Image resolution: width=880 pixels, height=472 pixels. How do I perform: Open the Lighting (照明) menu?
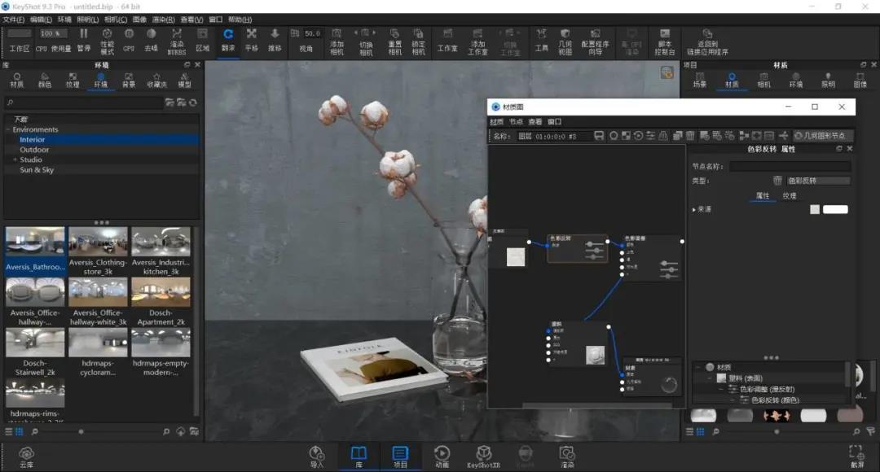87,20
